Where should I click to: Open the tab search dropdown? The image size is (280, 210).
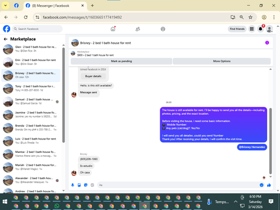(6, 6)
